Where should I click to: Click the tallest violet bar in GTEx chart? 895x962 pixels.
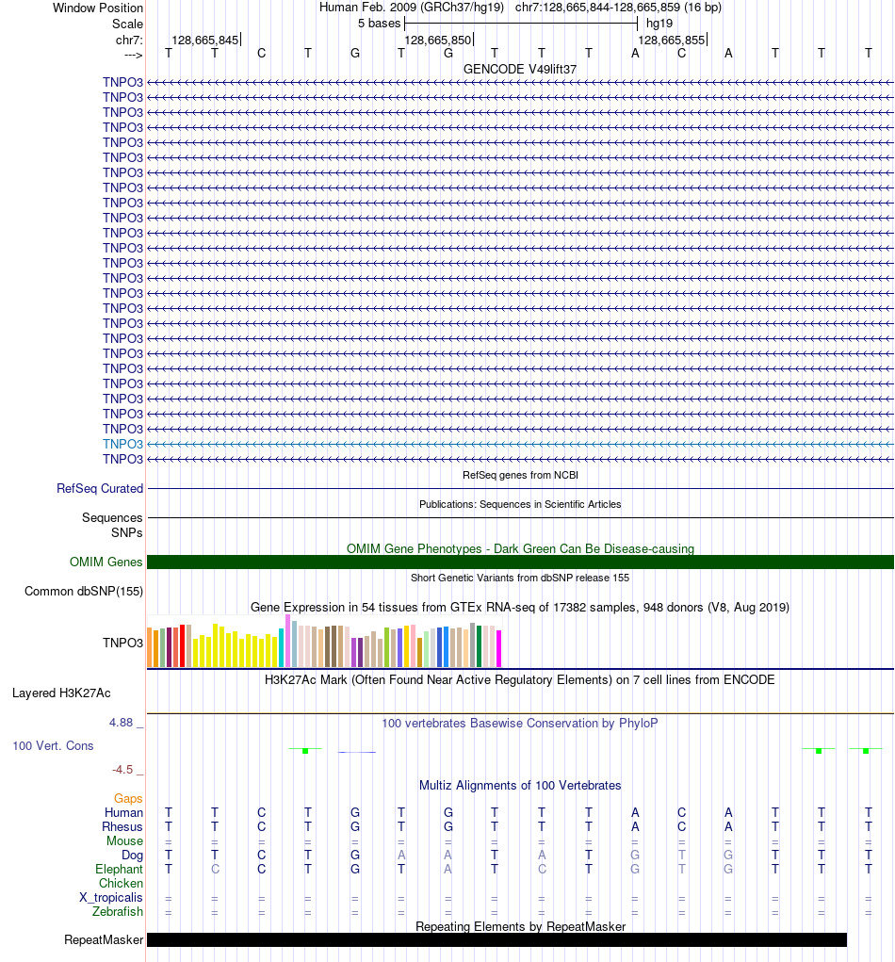(287, 641)
